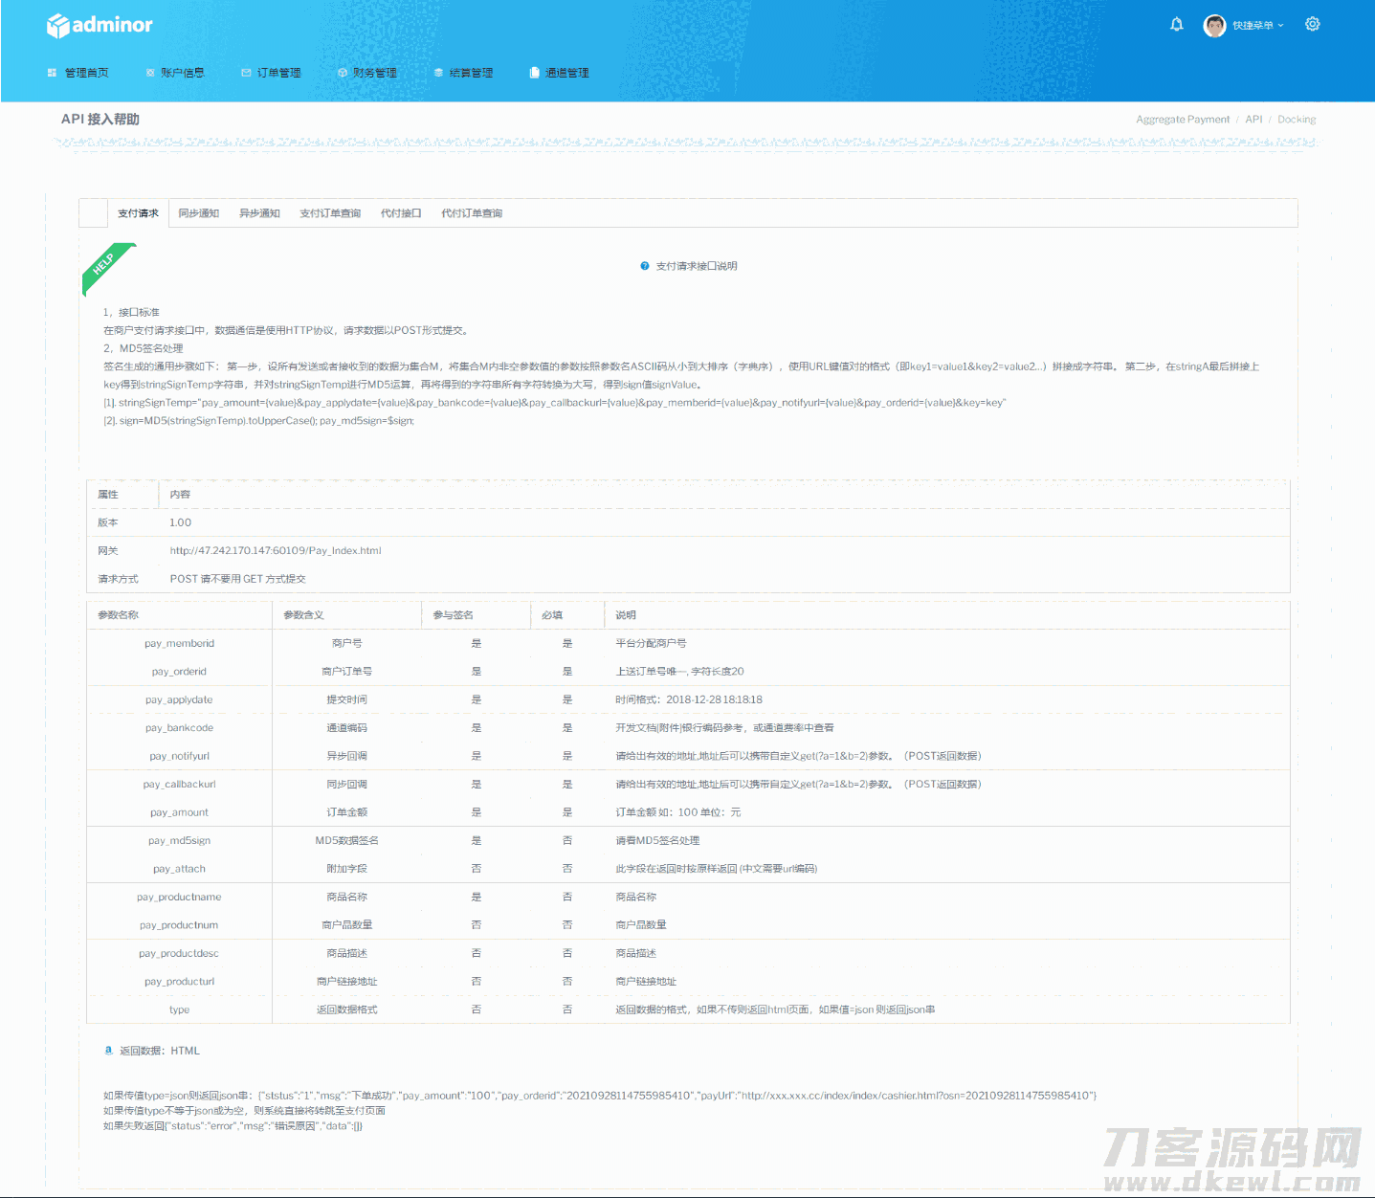Select the 代付接口 tab
1375x1198 pixels.
click(x=401, y=213)
